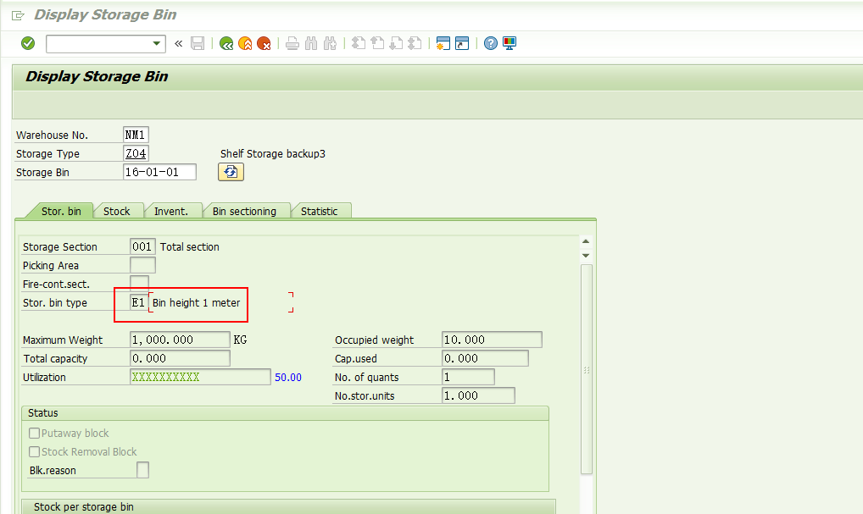
Task: Click the green Continue checkmark icon
Action: tap(26, 43)
